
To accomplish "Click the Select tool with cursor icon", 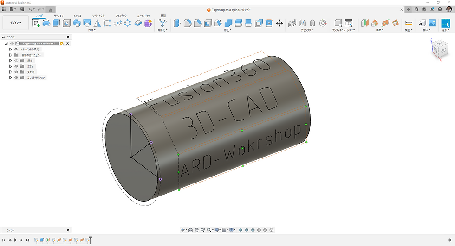I will [446, 23].
